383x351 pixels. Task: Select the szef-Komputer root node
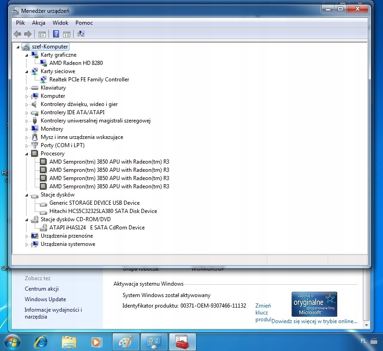50,47
